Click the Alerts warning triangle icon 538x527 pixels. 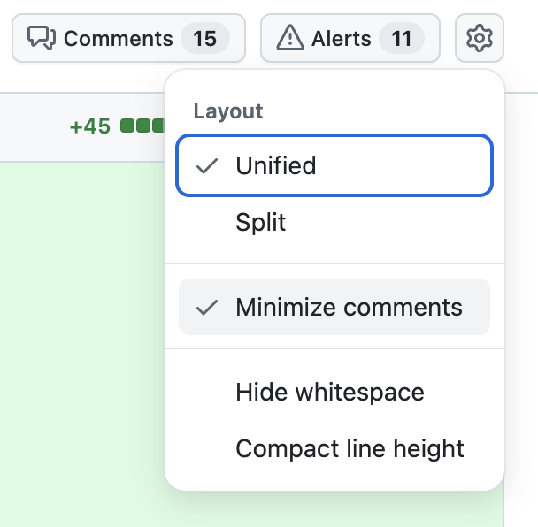[x=290, y=38]
